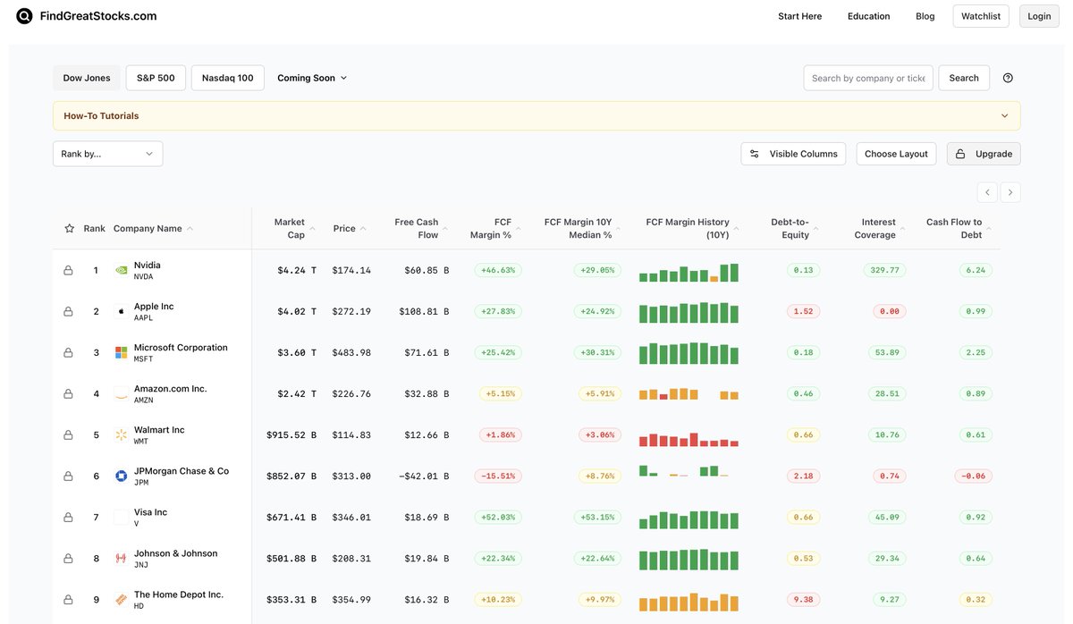Screen dimensions: 1073x624
Task: Click the 9.38 debt-to-equity value
Action: pyautogui.click(x=803, y=599)
